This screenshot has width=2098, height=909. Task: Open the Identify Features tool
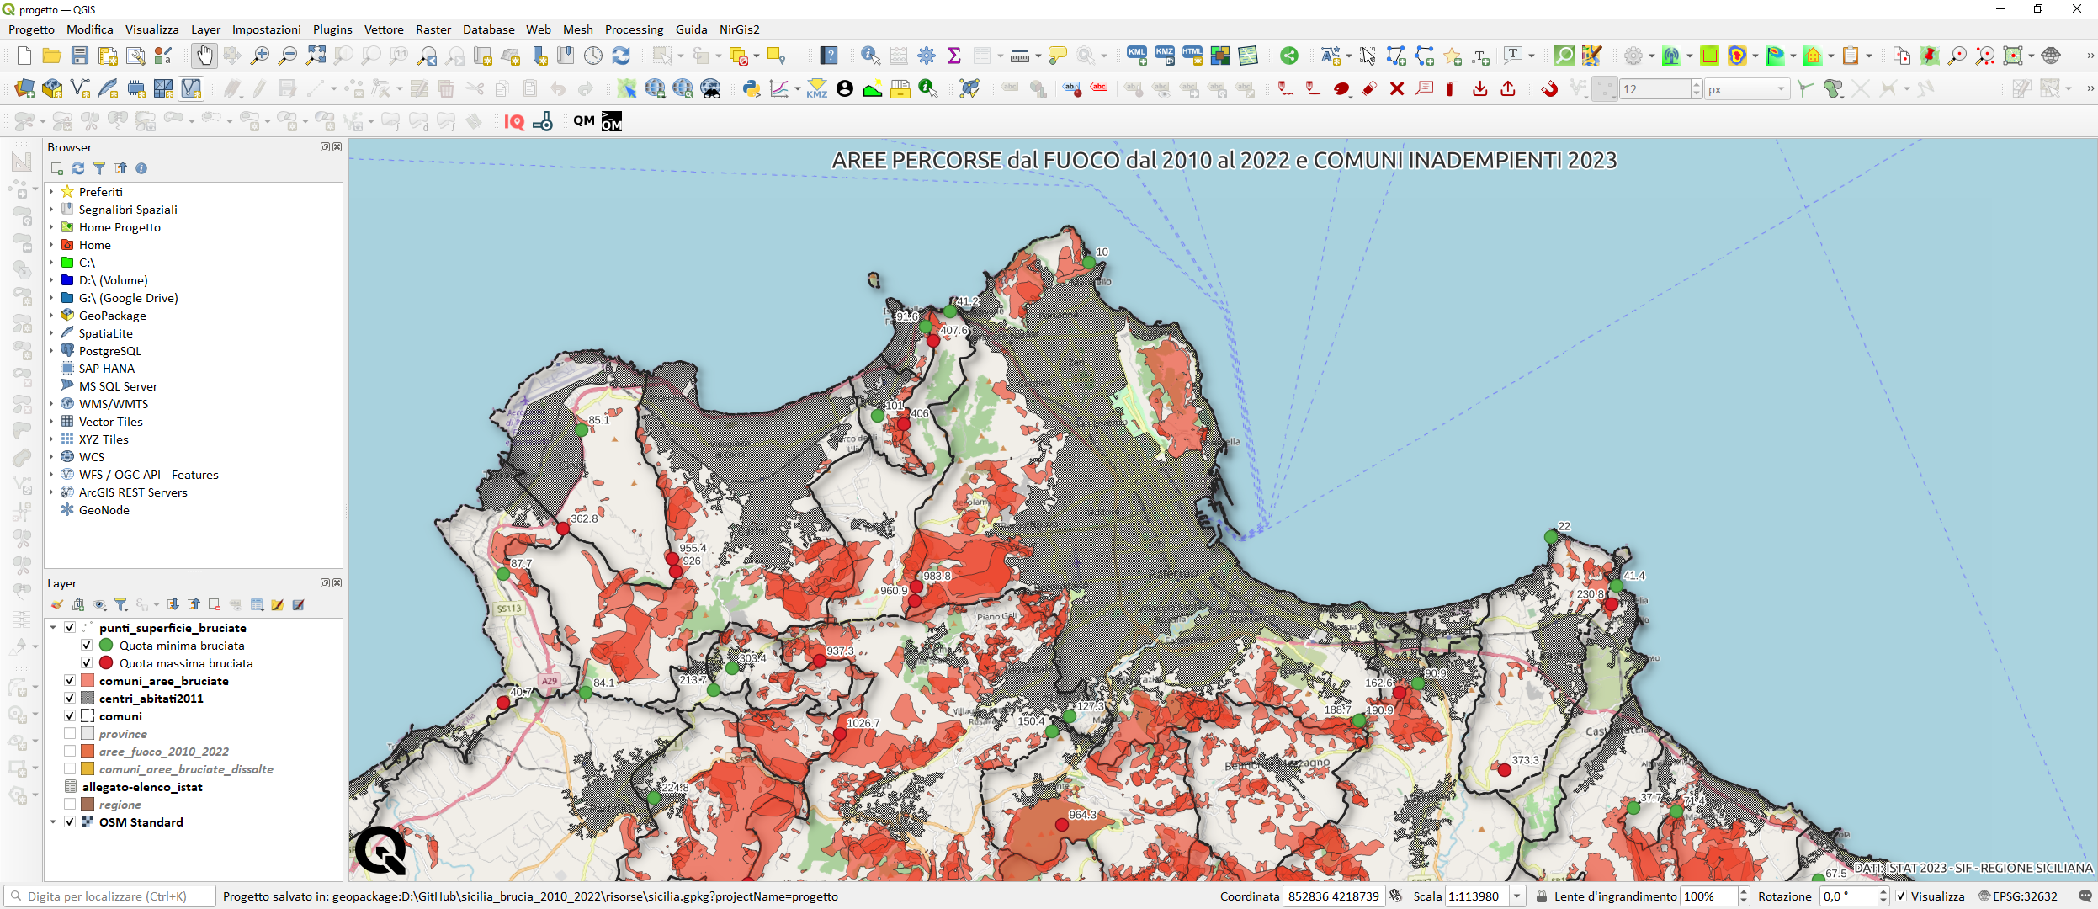[870, 56]
